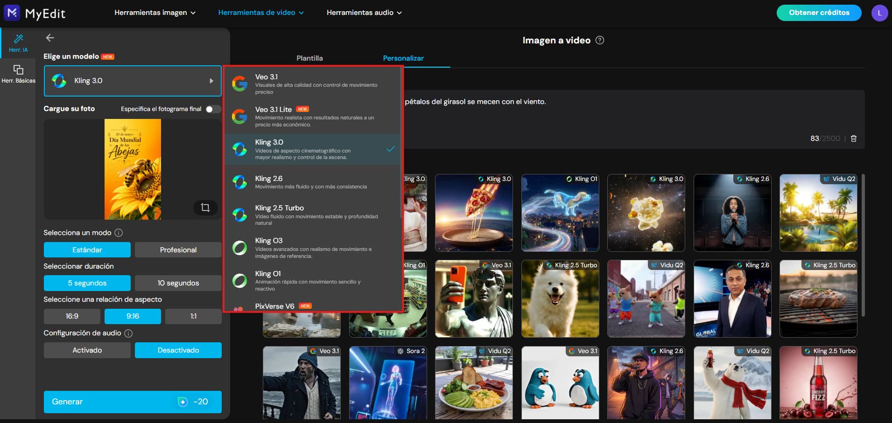Viewport: 892px width, 423px height.
Task: Open the popcorn Kling 3.0 thumbnail
Action: tap(646, 213)
